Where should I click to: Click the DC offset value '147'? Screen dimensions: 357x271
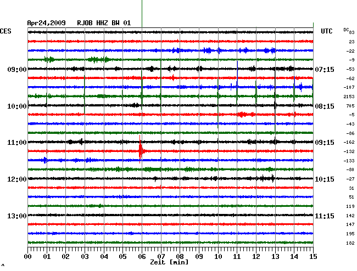[350, 224]
